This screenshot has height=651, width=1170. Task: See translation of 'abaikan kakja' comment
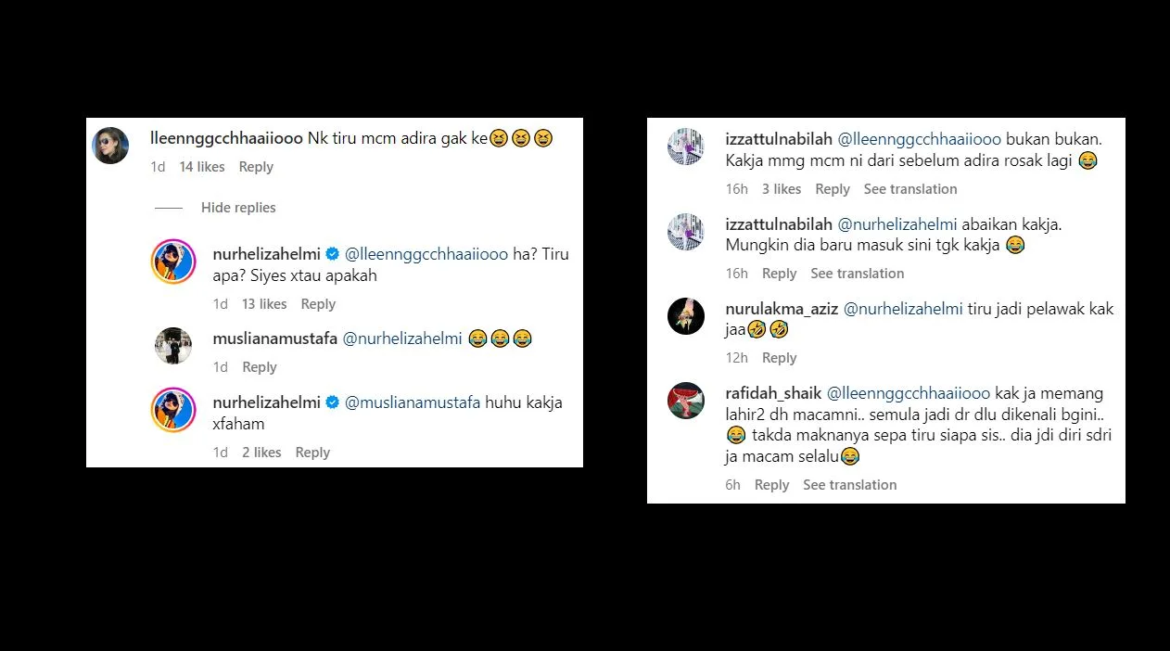[x=857, y=274]
